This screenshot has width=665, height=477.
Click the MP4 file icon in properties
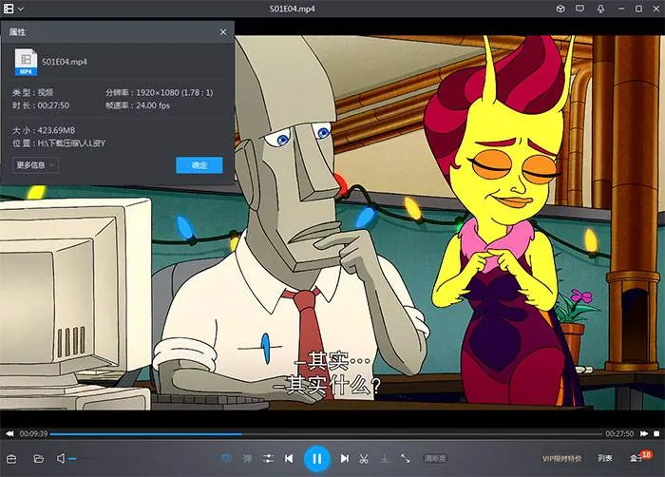[26, 62]
